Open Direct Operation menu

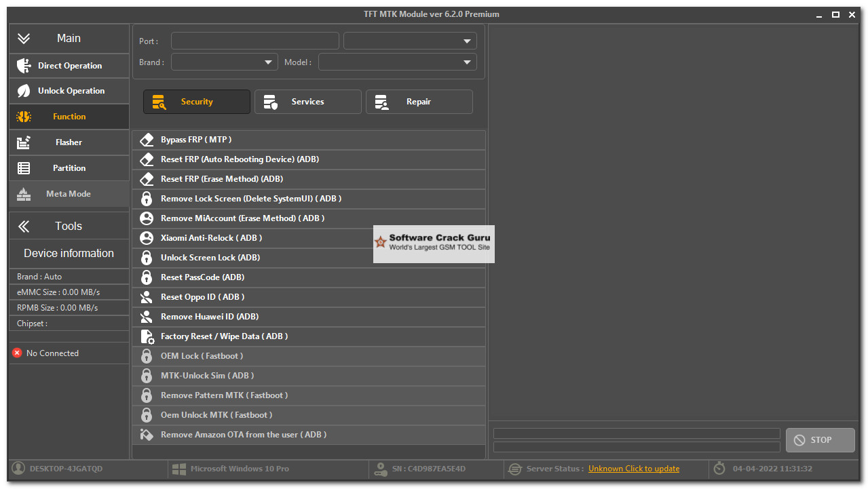point(69,66)
